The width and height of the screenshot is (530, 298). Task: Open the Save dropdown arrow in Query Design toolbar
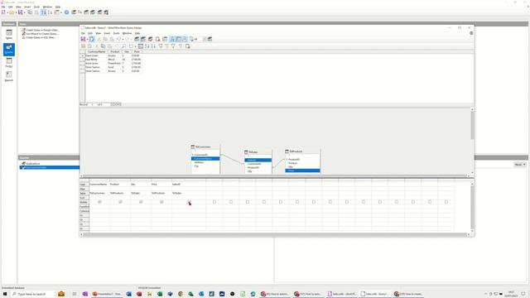(x=87, y=40)
